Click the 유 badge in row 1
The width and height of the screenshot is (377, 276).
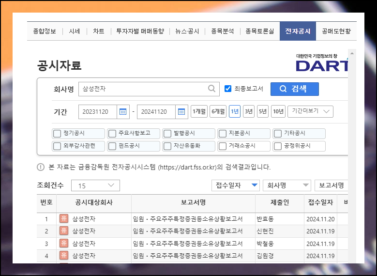coord(64,218)
